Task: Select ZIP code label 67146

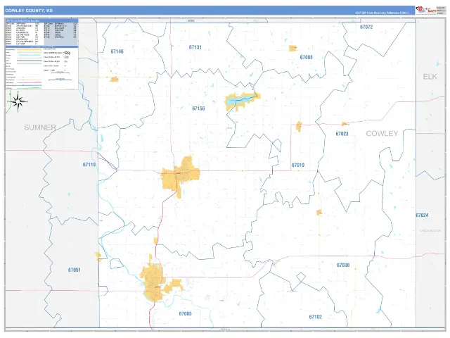Action: click(x=117, y=51)
